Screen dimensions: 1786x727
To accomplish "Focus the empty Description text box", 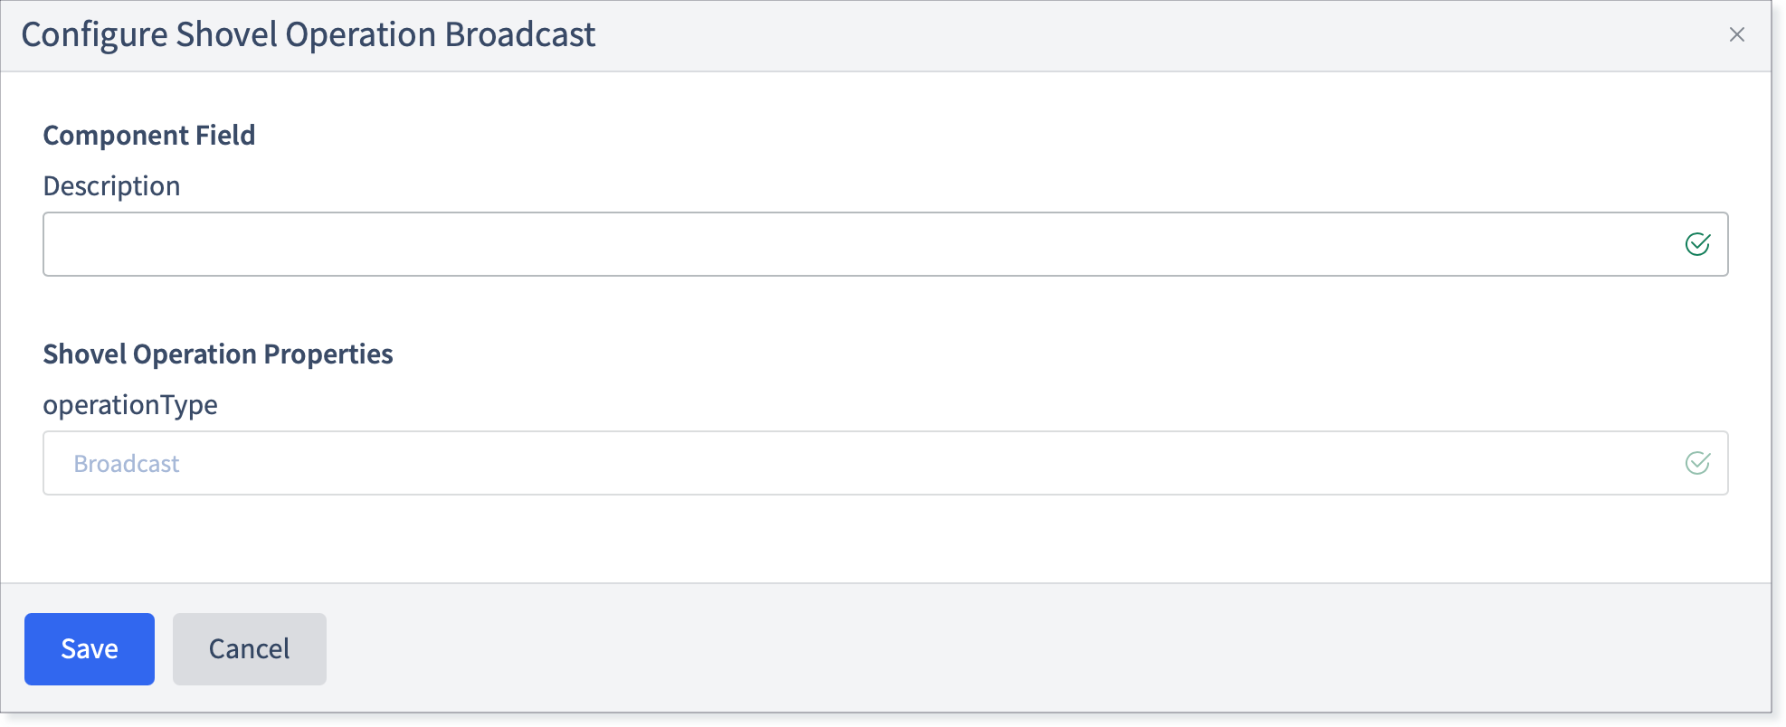I will (x=885, y=244).
